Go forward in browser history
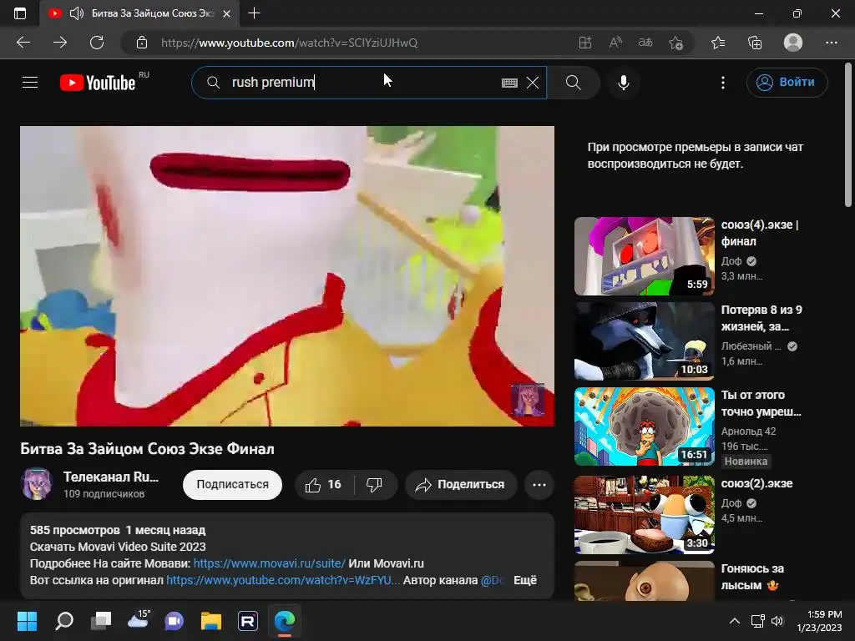Image resolution: width=855 pixels, height=641 pixels. click(60, 43)
